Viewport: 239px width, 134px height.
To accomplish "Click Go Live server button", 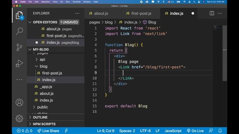I will [195, 131].
